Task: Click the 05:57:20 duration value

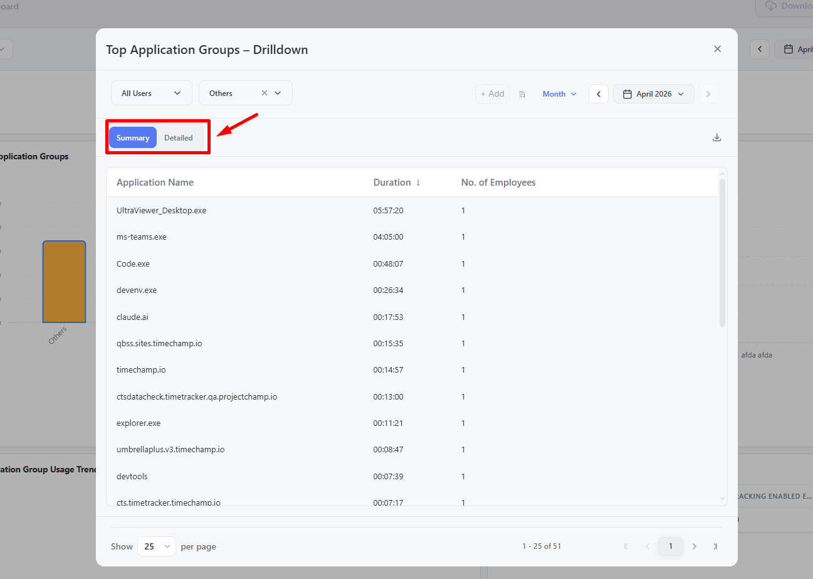Action: coord(388,211)
